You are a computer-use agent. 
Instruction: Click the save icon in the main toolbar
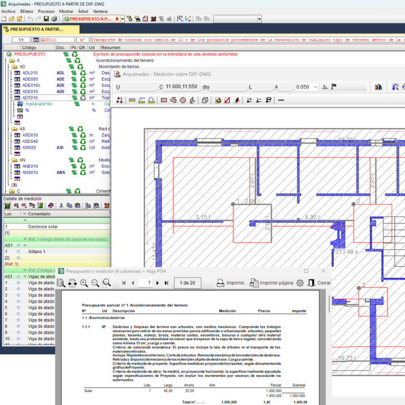46,18
